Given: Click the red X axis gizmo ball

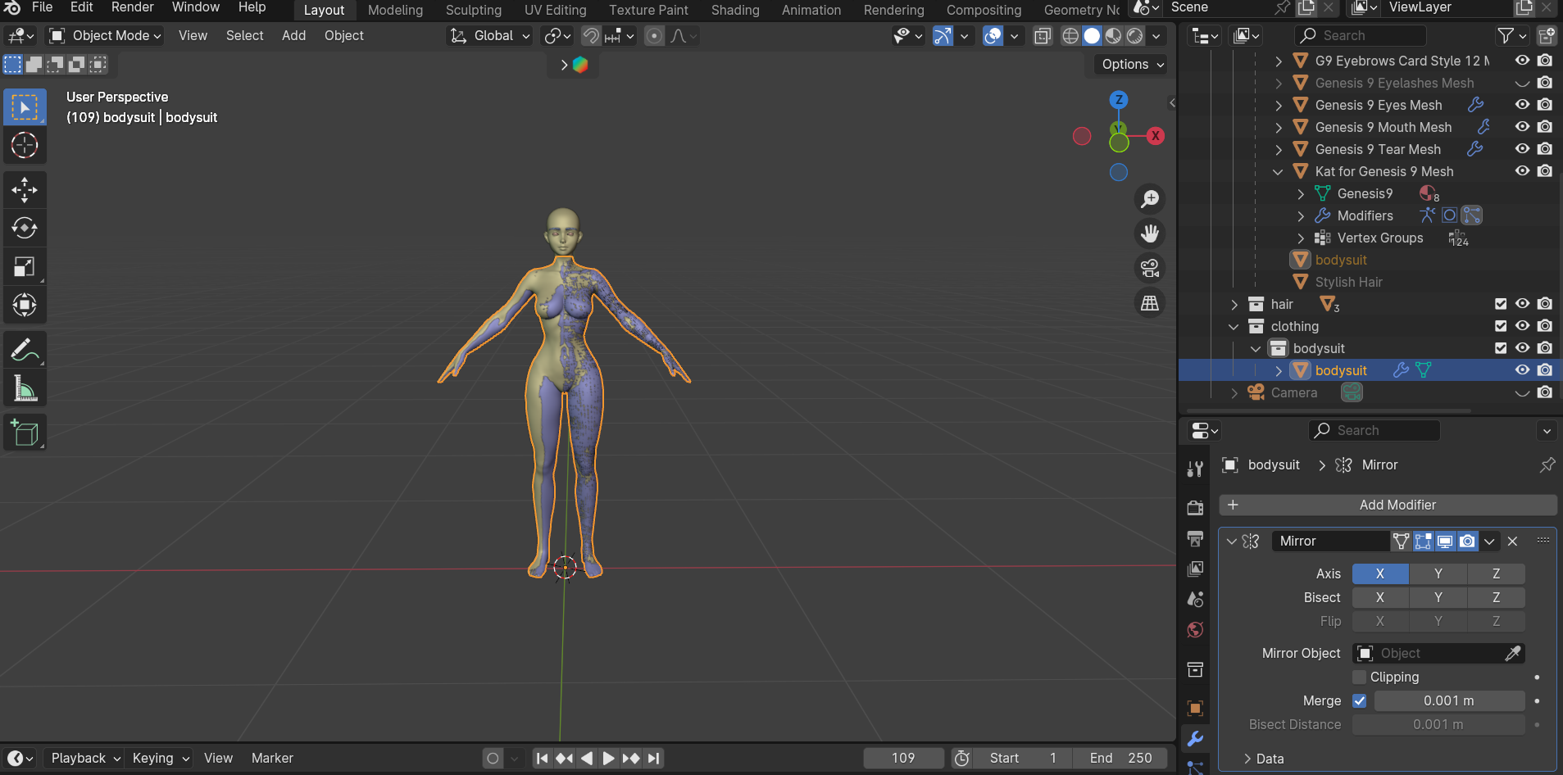Looking at the screenshot, I should click(x=1156, y=136).
